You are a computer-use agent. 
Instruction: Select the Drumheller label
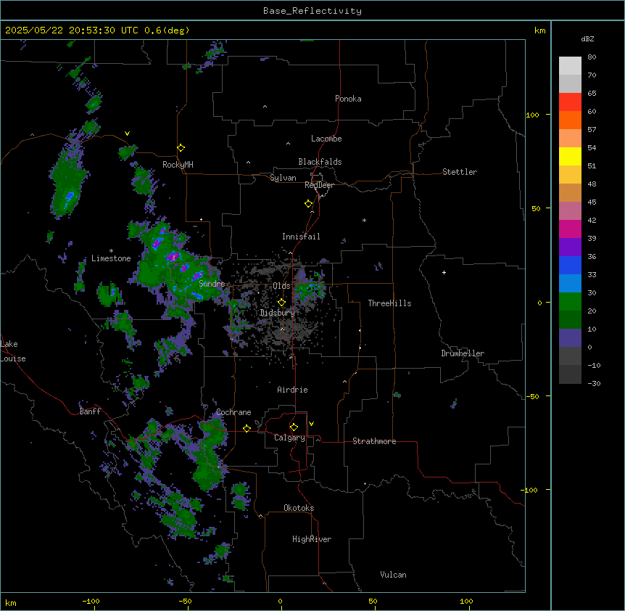(x=463, y=353)
